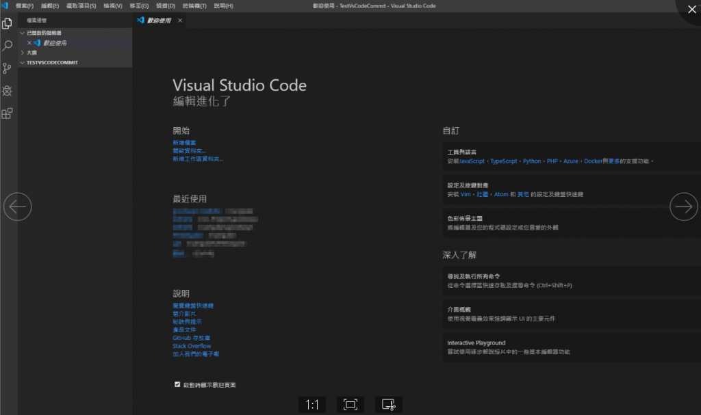
Task: Install JavaScript support link
Action: point(472,161)
